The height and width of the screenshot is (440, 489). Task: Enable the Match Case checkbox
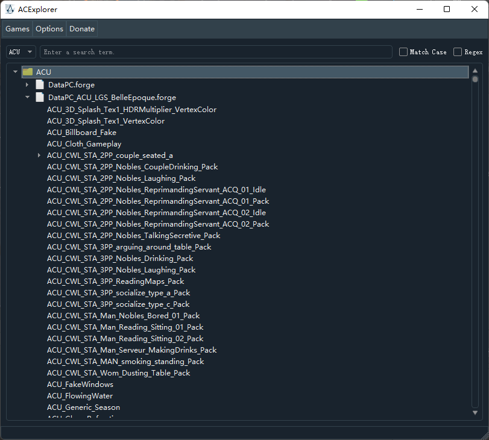(403, 52)
